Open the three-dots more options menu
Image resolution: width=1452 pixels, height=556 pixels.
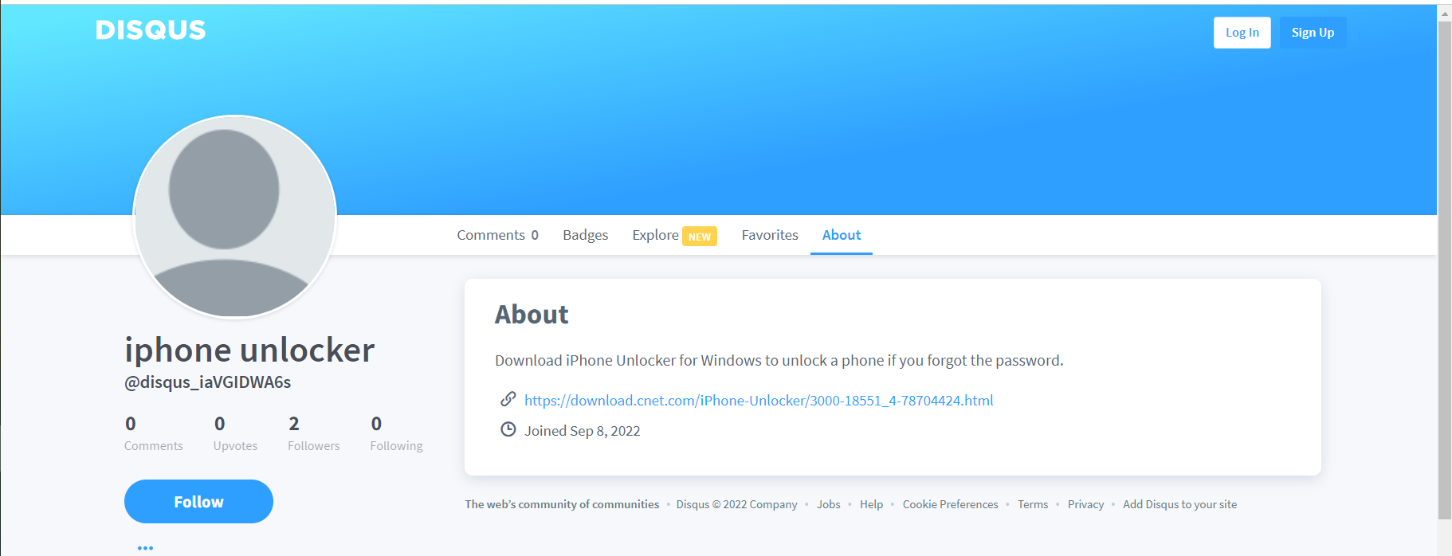145,548
